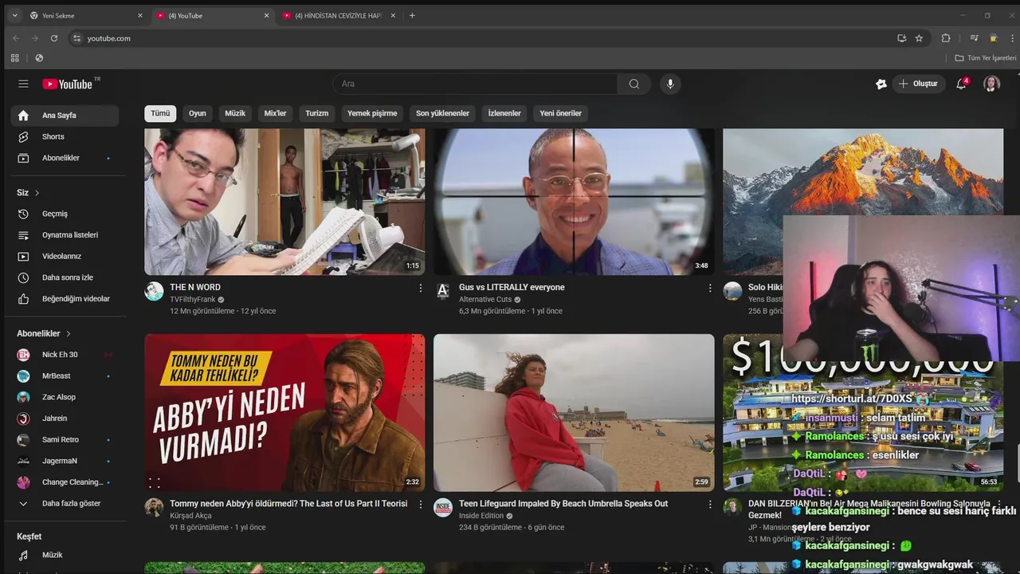Image resolution: width=1020 pixels, height=574 pixels.
Task: Open the bookmarks bar apps grid
Action: point(14,58)
